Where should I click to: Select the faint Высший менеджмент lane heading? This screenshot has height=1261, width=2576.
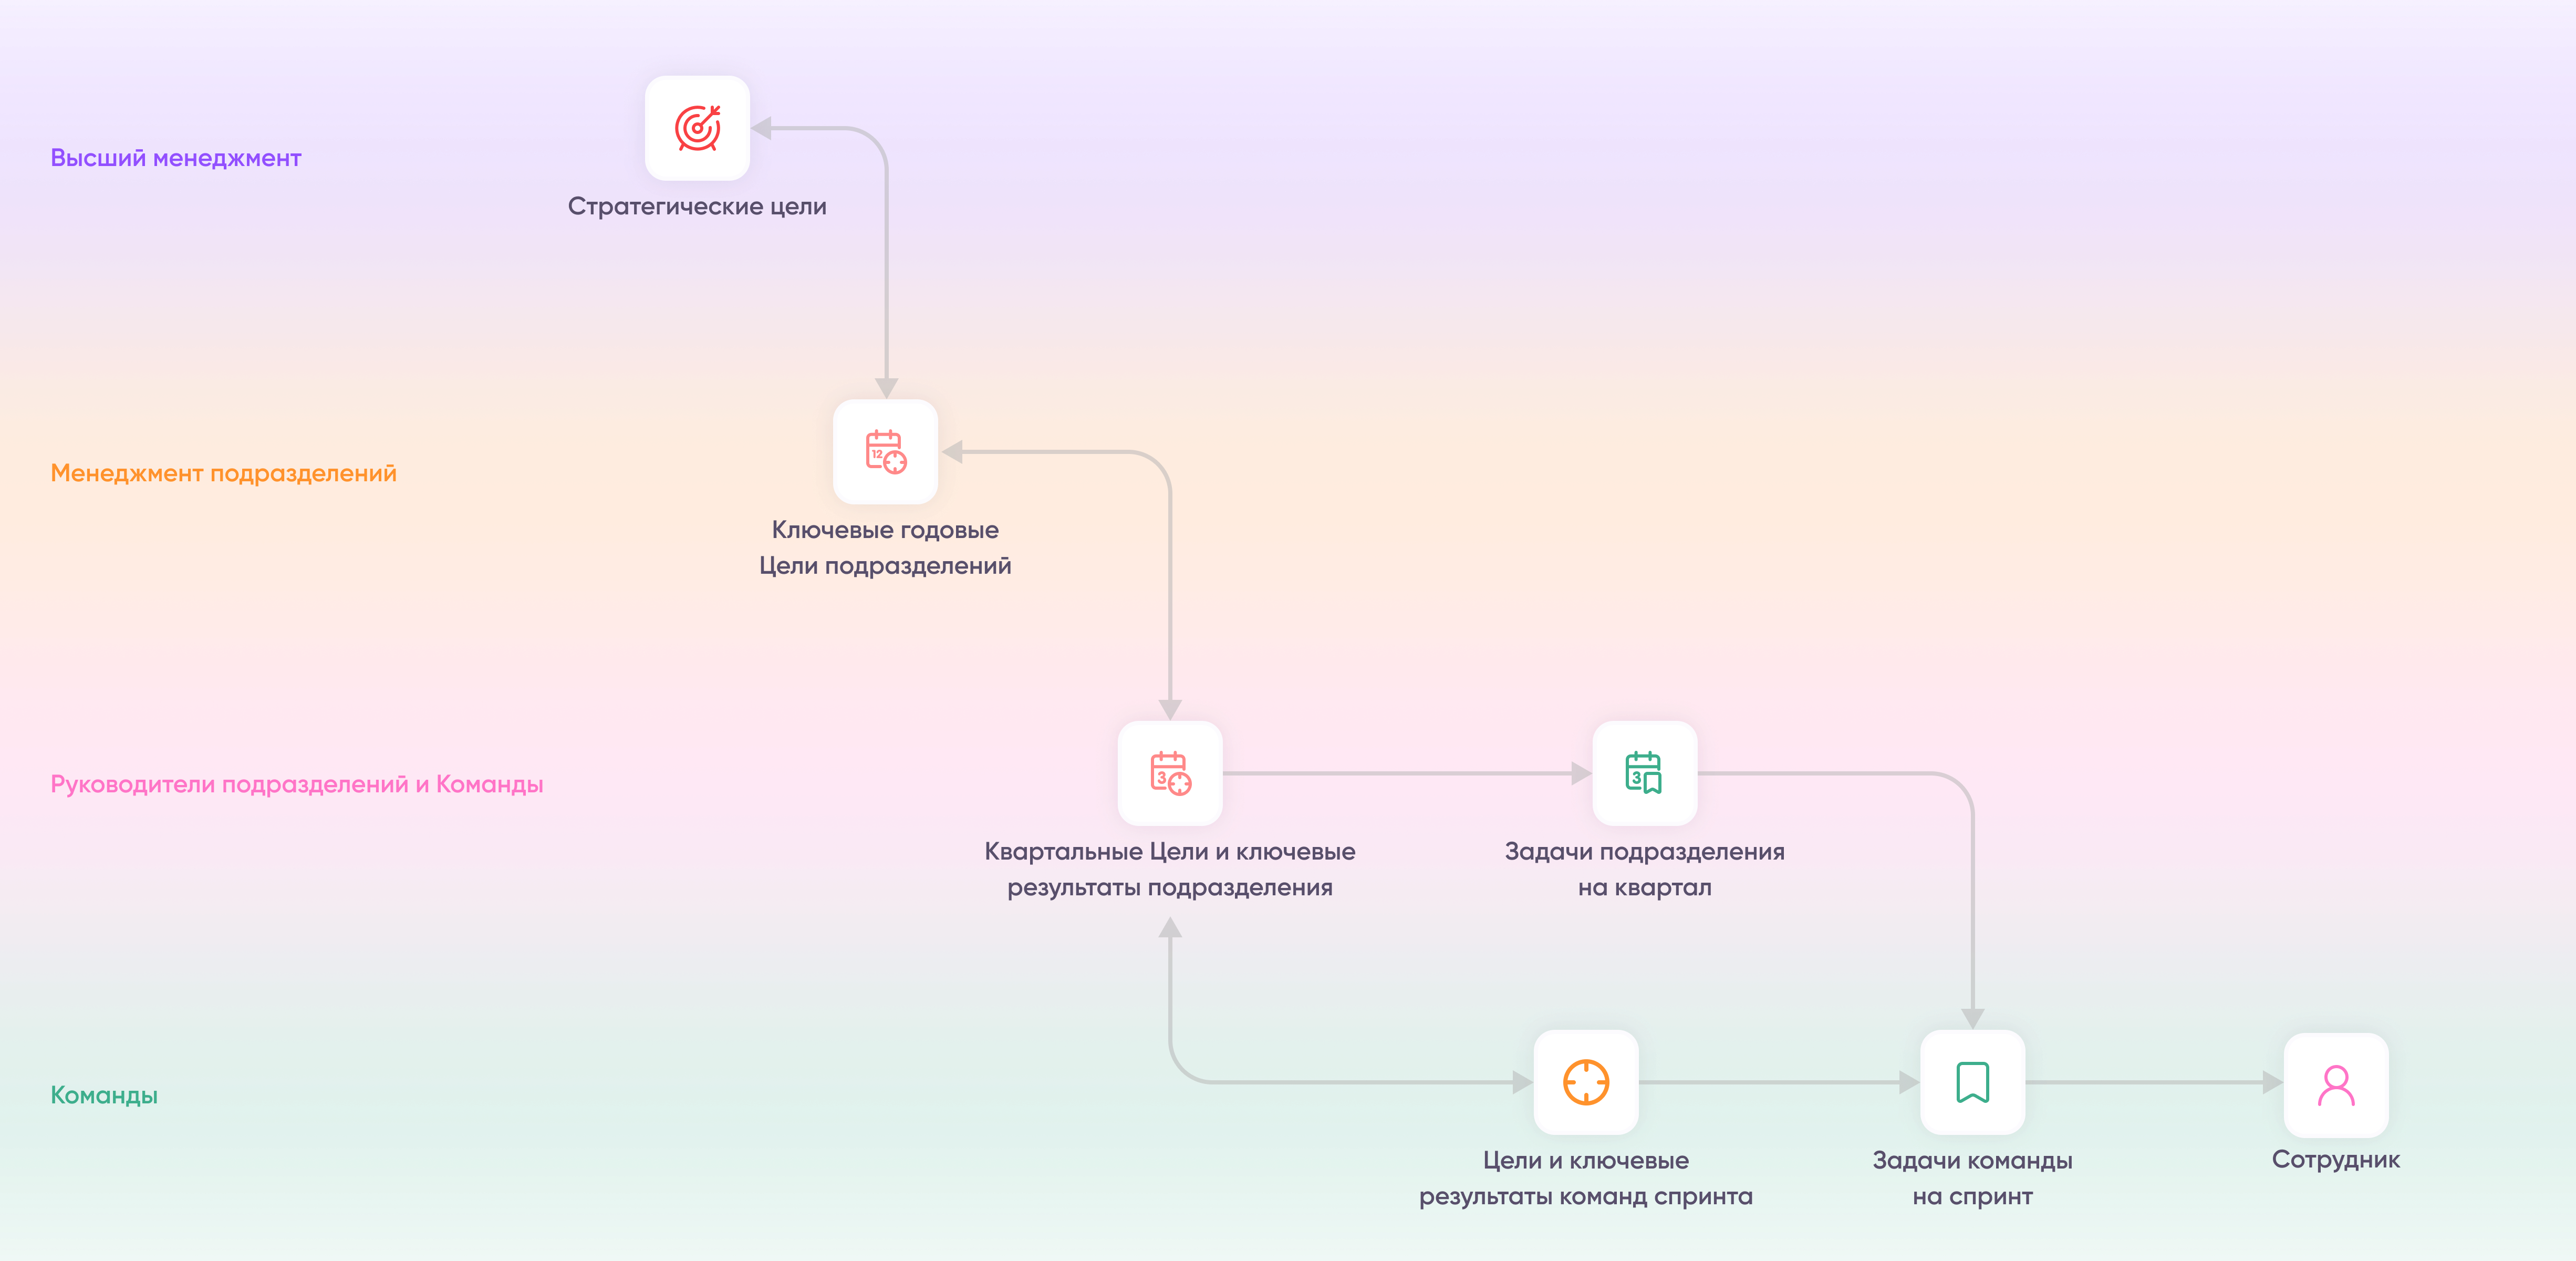pyautogui.click(x=175, y=159)
